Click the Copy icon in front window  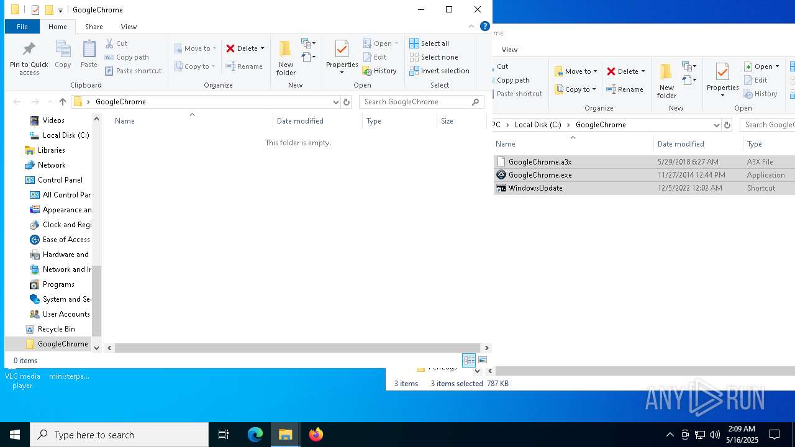(x=63, y=50)
